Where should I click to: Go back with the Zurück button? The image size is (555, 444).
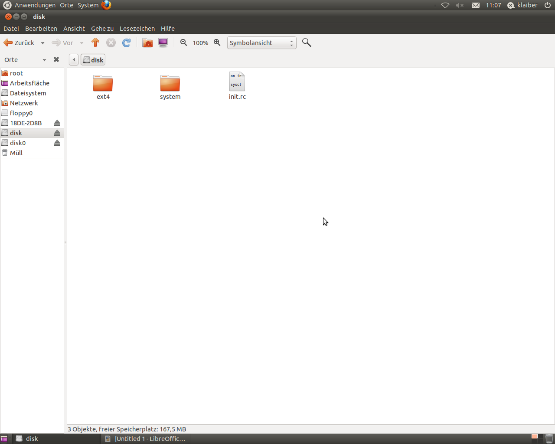point(19,42)
